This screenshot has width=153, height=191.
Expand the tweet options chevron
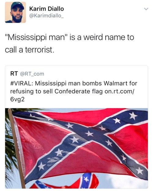tap(146, 9)
